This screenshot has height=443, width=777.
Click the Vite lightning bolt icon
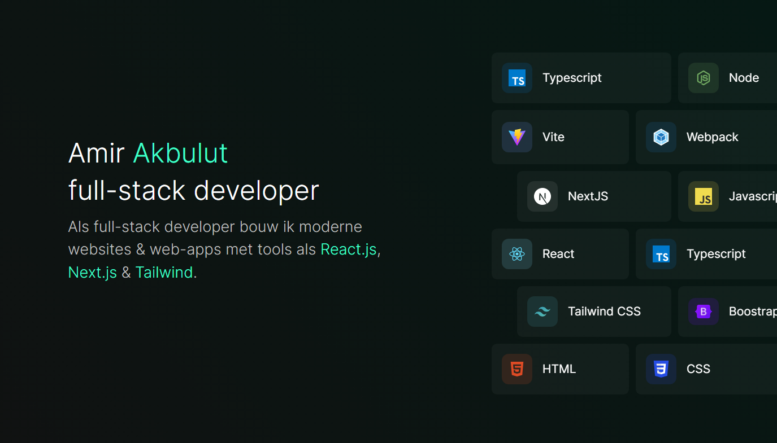click(516, 137)
